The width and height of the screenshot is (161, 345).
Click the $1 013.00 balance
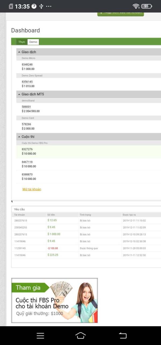28,86
